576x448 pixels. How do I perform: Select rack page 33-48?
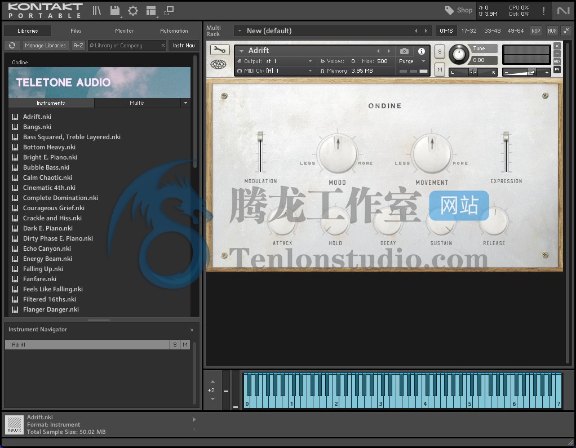(x=492, y=31)
